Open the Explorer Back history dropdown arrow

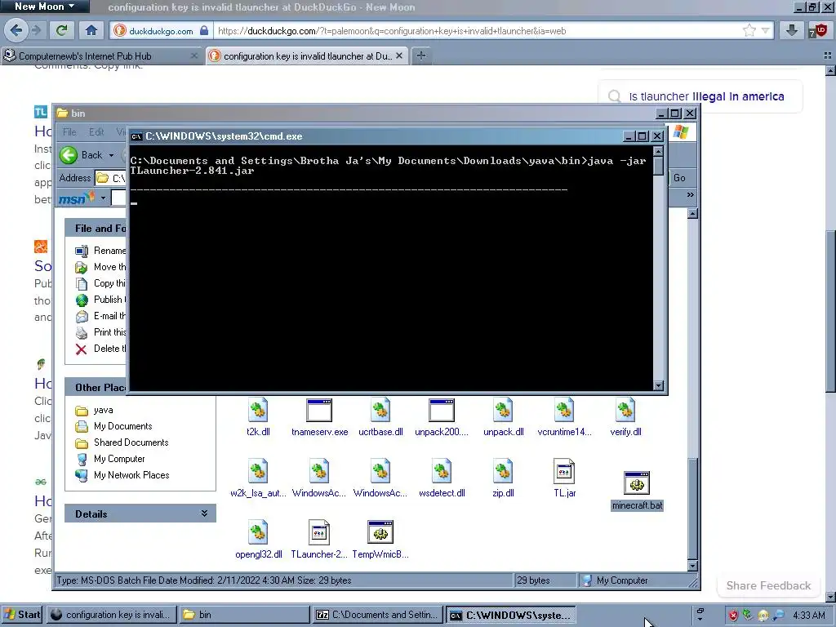[x=111, y=155]
